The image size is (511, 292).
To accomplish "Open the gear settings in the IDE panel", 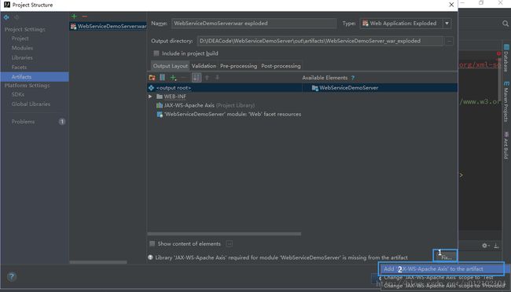I will (485, 246).
